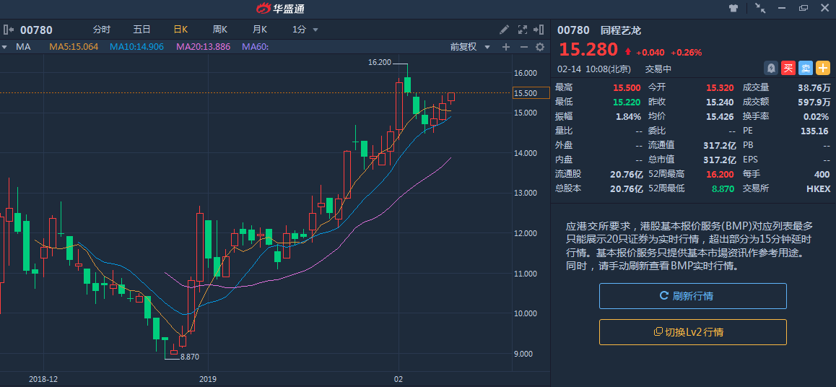Toggle compact window mode icon

tap(760, 9)
